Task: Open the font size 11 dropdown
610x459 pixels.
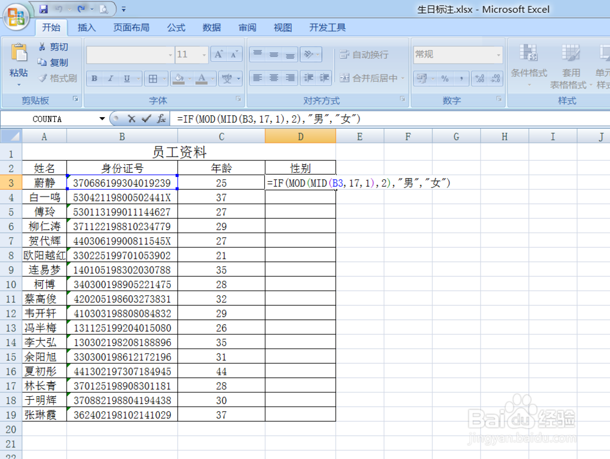Action: click(x=204, y=55)
